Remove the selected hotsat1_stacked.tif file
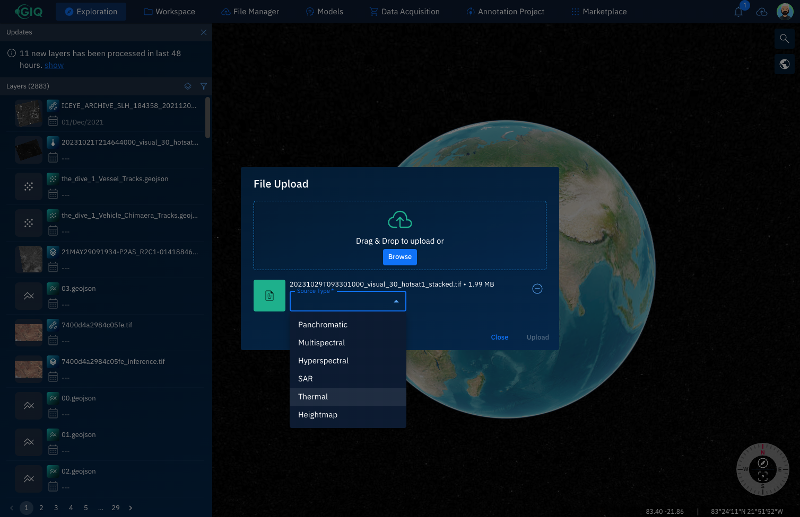Viewport: 800px width, 517px height. (537, 289)
